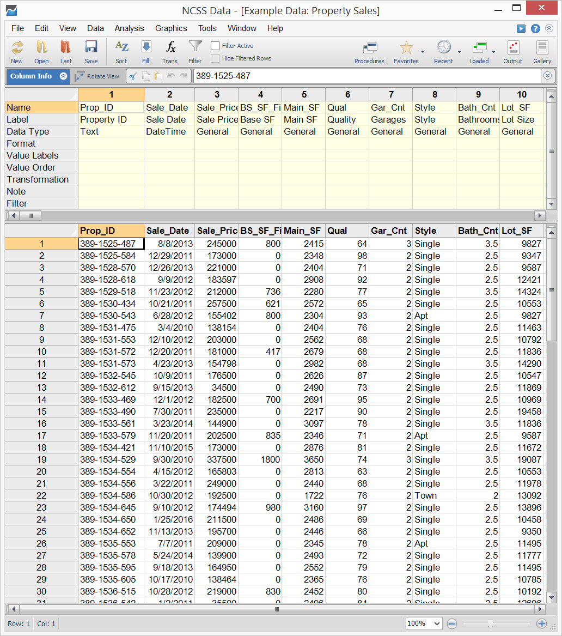562x636 pixels.
Task: Enable the Filter Active checkbox
Action: (216, 46)
